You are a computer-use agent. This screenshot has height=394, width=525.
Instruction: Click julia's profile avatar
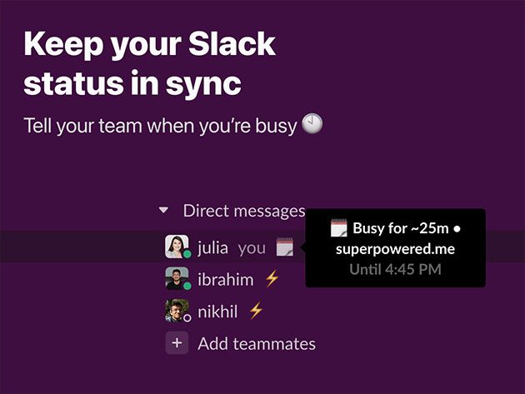pos(177,247)
